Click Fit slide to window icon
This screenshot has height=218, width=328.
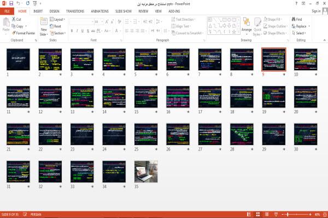click(x=325, y=214)
